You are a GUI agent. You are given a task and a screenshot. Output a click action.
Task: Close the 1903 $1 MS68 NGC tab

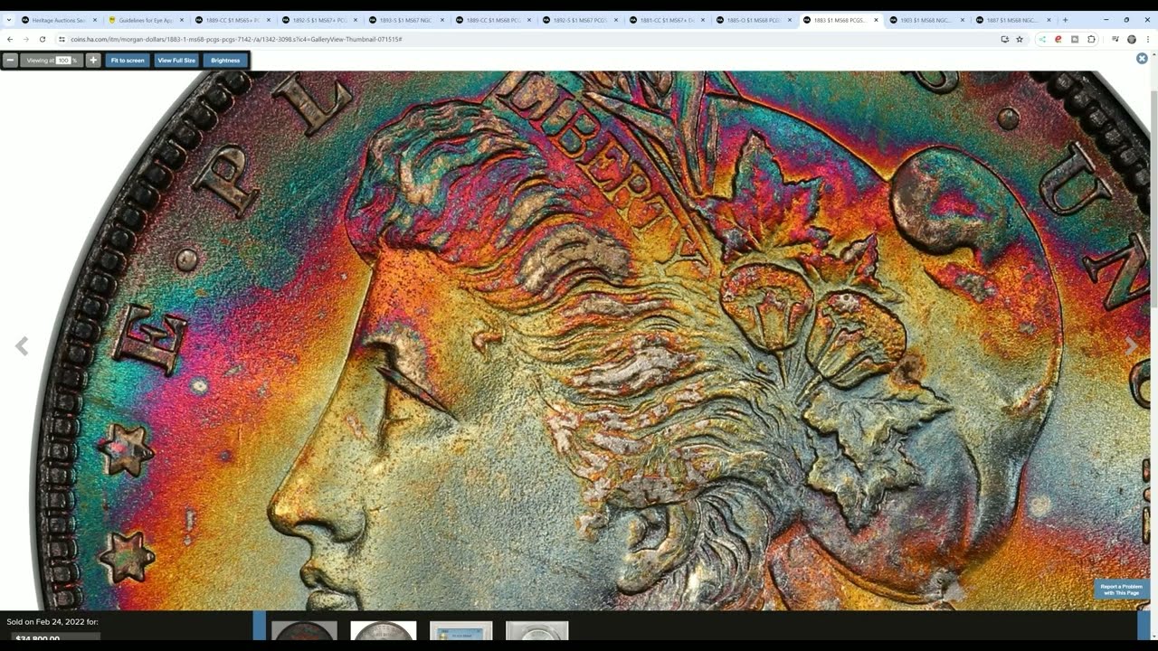[963, 20]
